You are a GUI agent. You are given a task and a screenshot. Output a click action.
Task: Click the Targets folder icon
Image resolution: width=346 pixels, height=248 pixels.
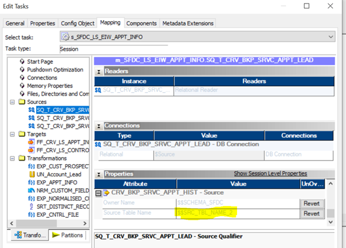tap(22, 134)
